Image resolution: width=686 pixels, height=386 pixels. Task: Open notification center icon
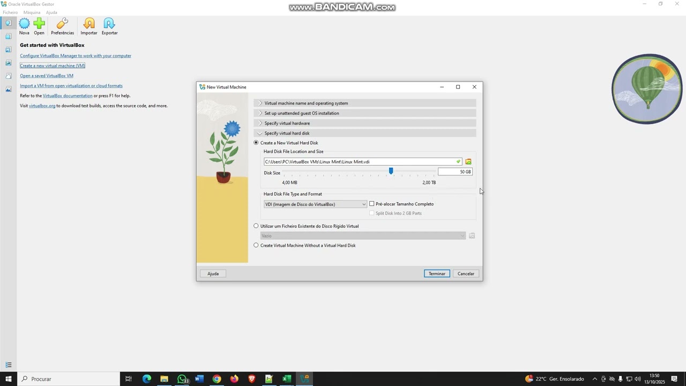(x=674, y=379)
